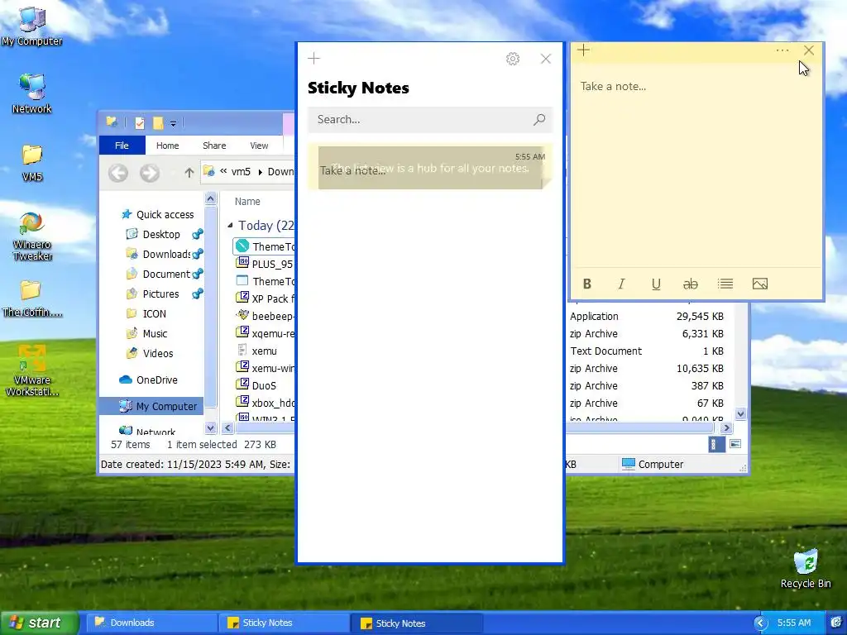Click vm5 in the address breadcrumb

tap(241, 172)
